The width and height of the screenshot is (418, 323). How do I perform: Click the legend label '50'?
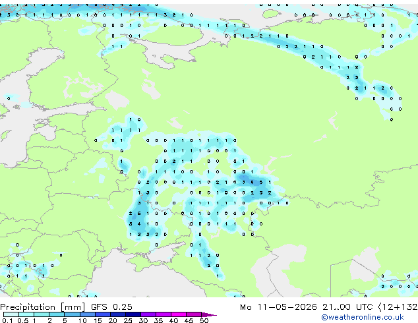[204, 320]
